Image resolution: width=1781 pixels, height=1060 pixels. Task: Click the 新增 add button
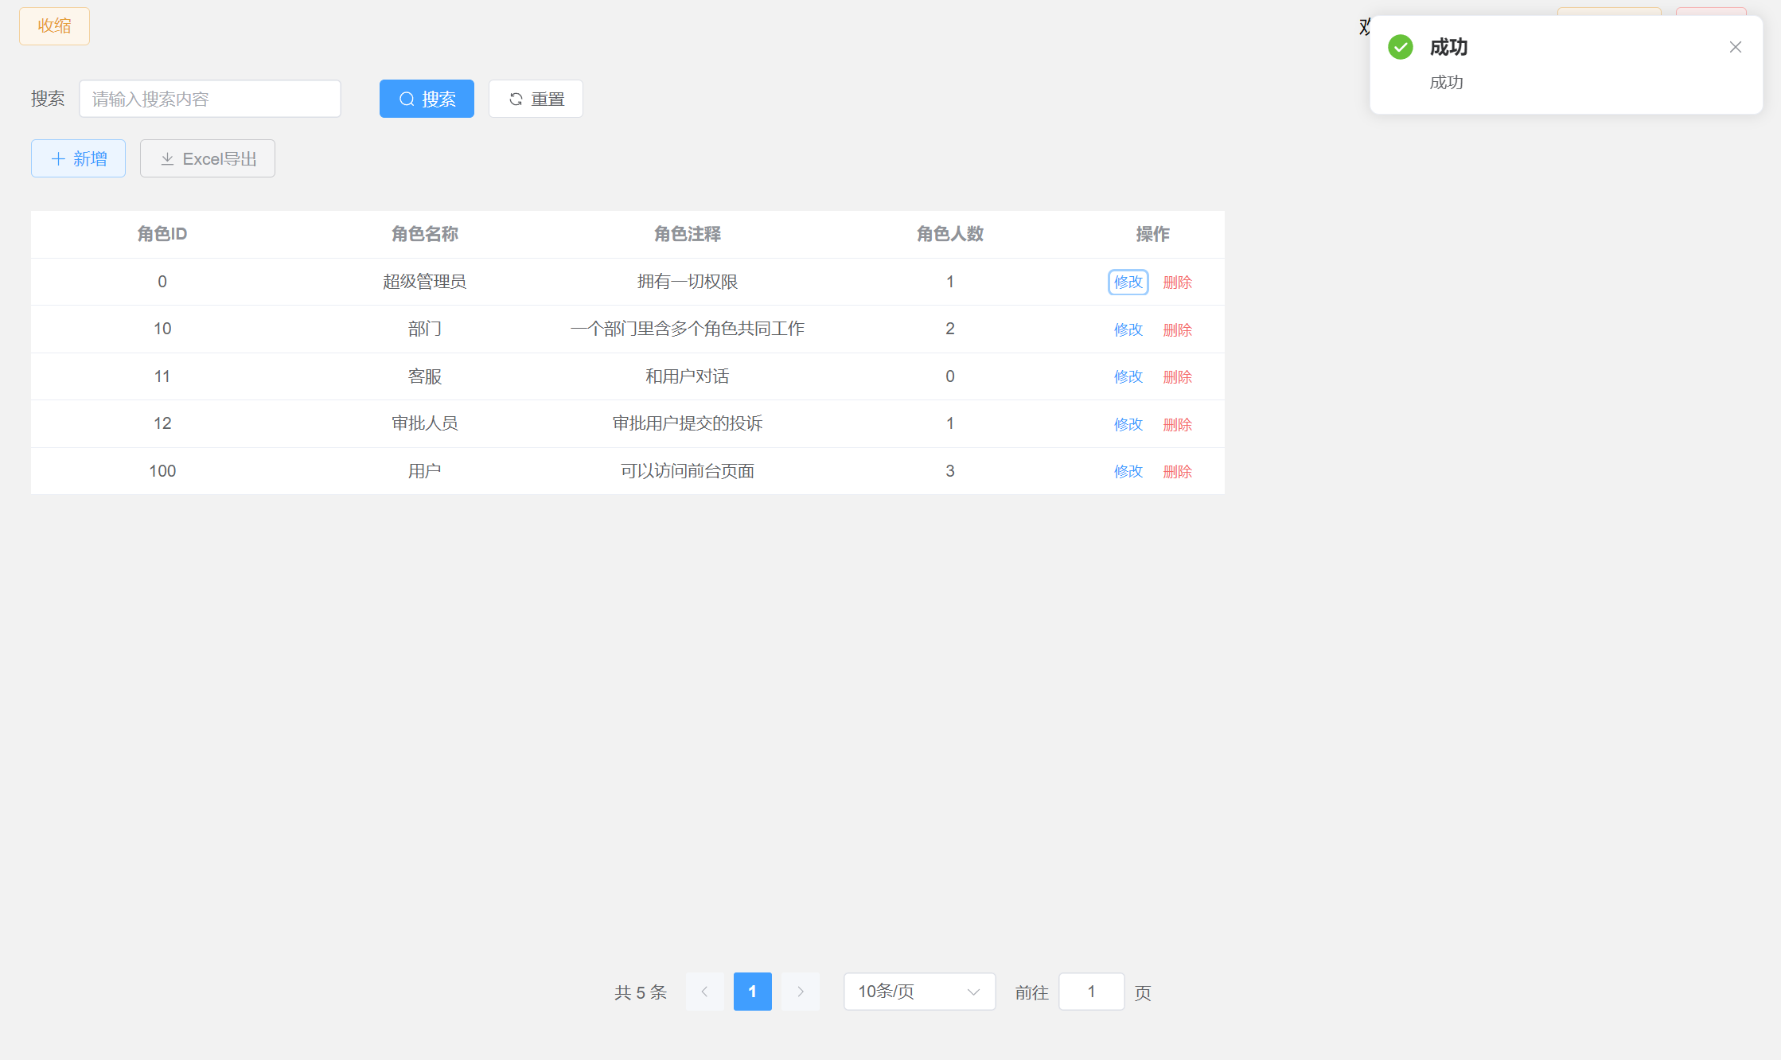[x=78, y=158]
